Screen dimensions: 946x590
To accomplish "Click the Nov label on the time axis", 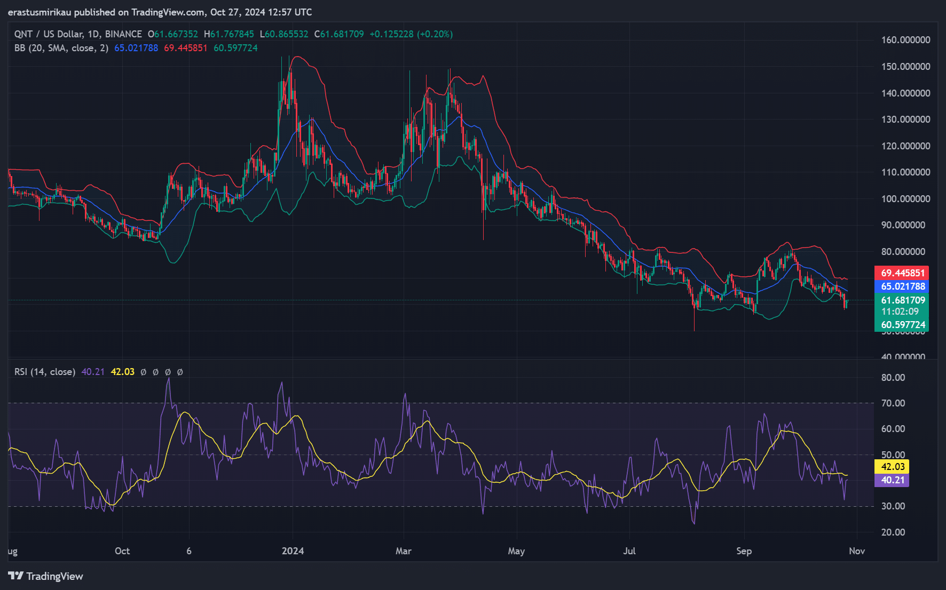I will tap(857, 551).
